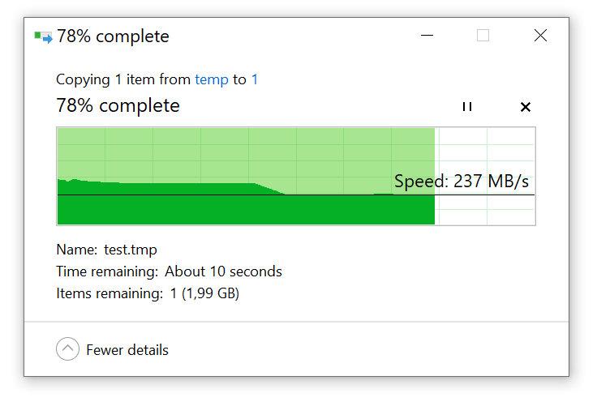
Task: Click the copy icon in the title bar
Action: coord(43,36)
